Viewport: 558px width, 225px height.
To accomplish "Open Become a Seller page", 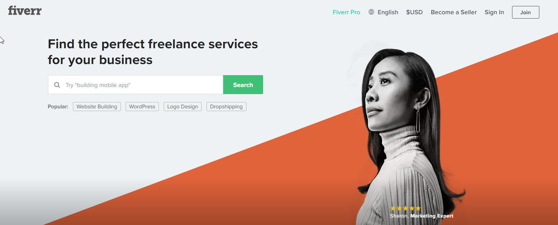I will point(454,12).
